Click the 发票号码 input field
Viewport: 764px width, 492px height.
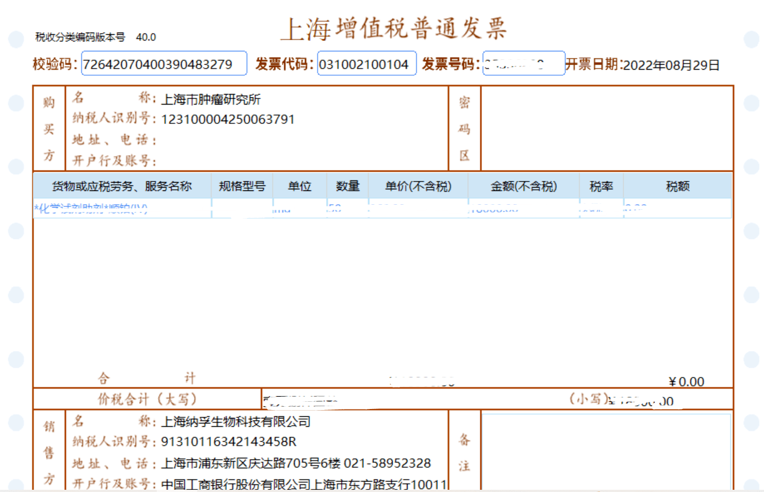click(523, 64)
